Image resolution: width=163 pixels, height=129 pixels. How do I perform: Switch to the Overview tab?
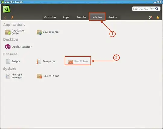click(x=50, y=17)
